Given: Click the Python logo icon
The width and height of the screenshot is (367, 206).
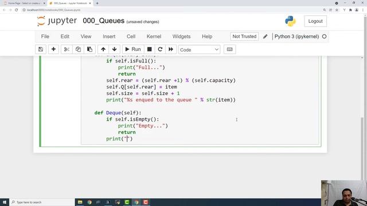Looking at the screenshot, I should (x=290, y=21).
